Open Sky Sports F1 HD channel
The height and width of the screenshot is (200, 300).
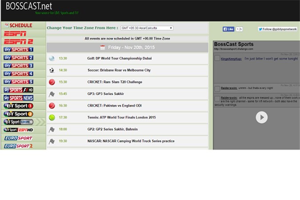(x=18, y=90)
